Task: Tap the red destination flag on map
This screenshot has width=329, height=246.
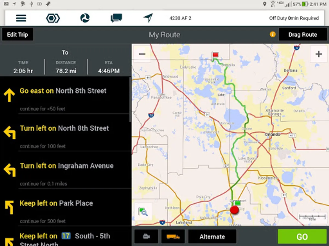Action: [x=215, y=55]
